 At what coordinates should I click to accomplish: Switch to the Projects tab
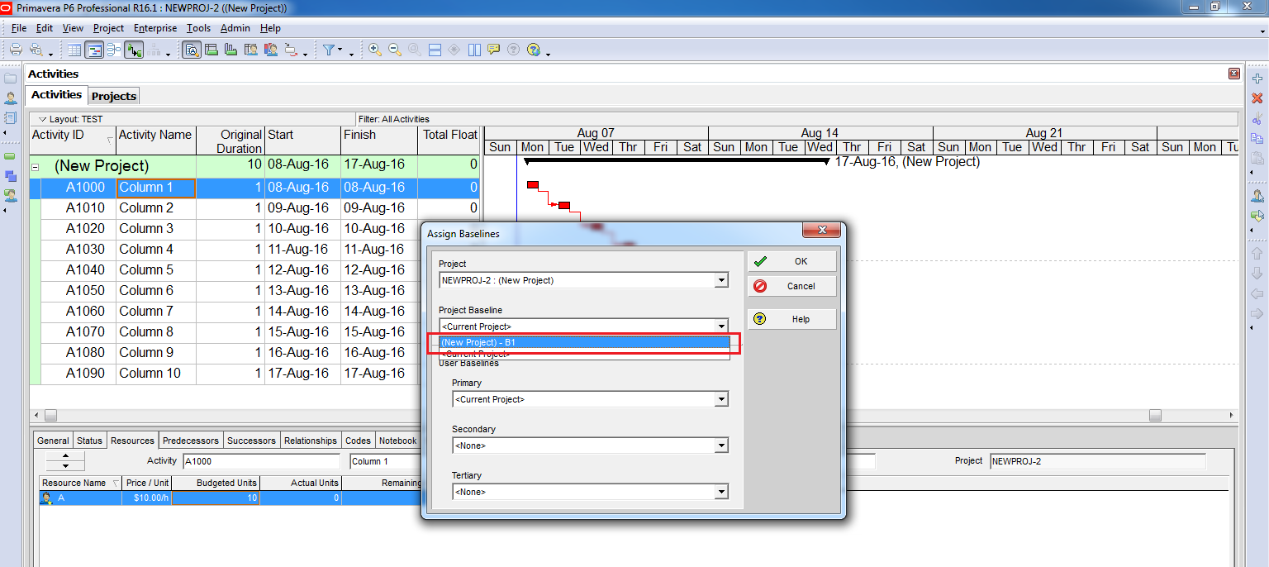click(x=114, y=96)
